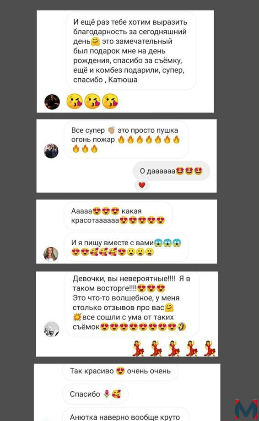Select the 'И я пищу вместе с вами' bubble

click(x=126, y=247)
